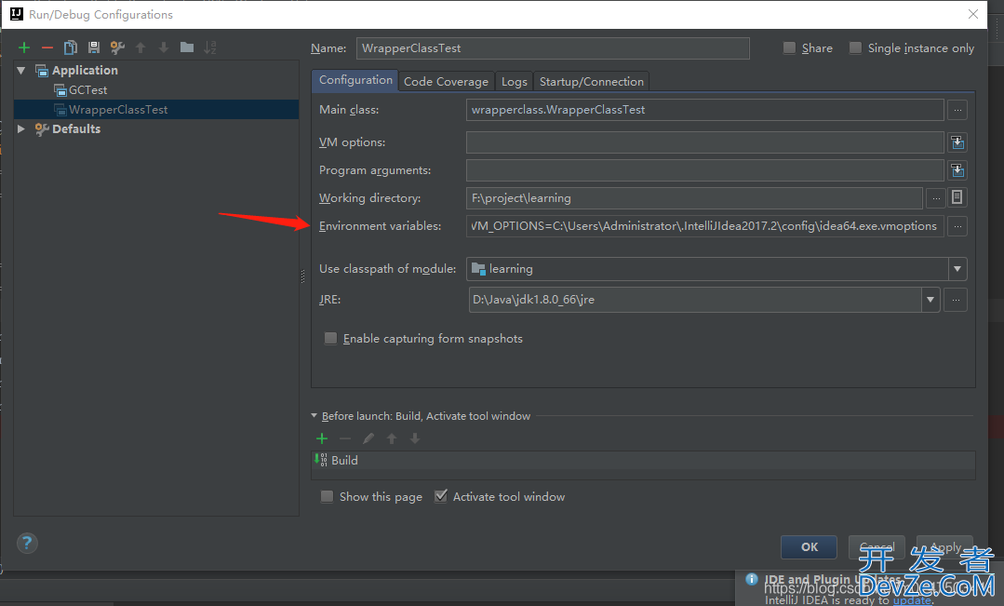Enable the Share checkbox

tap(789, 48)
